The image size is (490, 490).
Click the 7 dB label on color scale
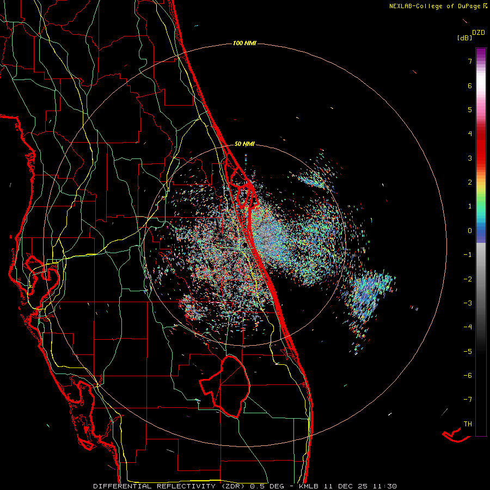(x=470, y=61)
